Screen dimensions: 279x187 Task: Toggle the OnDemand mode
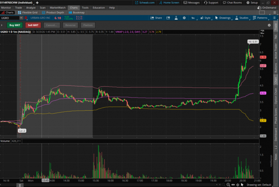[x=268, y=7]
